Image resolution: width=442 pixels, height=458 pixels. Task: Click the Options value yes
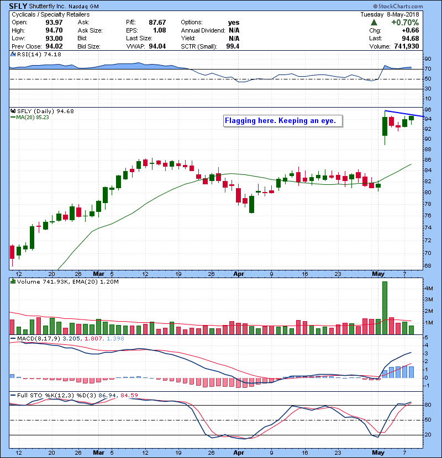click(x=234, y=23)
